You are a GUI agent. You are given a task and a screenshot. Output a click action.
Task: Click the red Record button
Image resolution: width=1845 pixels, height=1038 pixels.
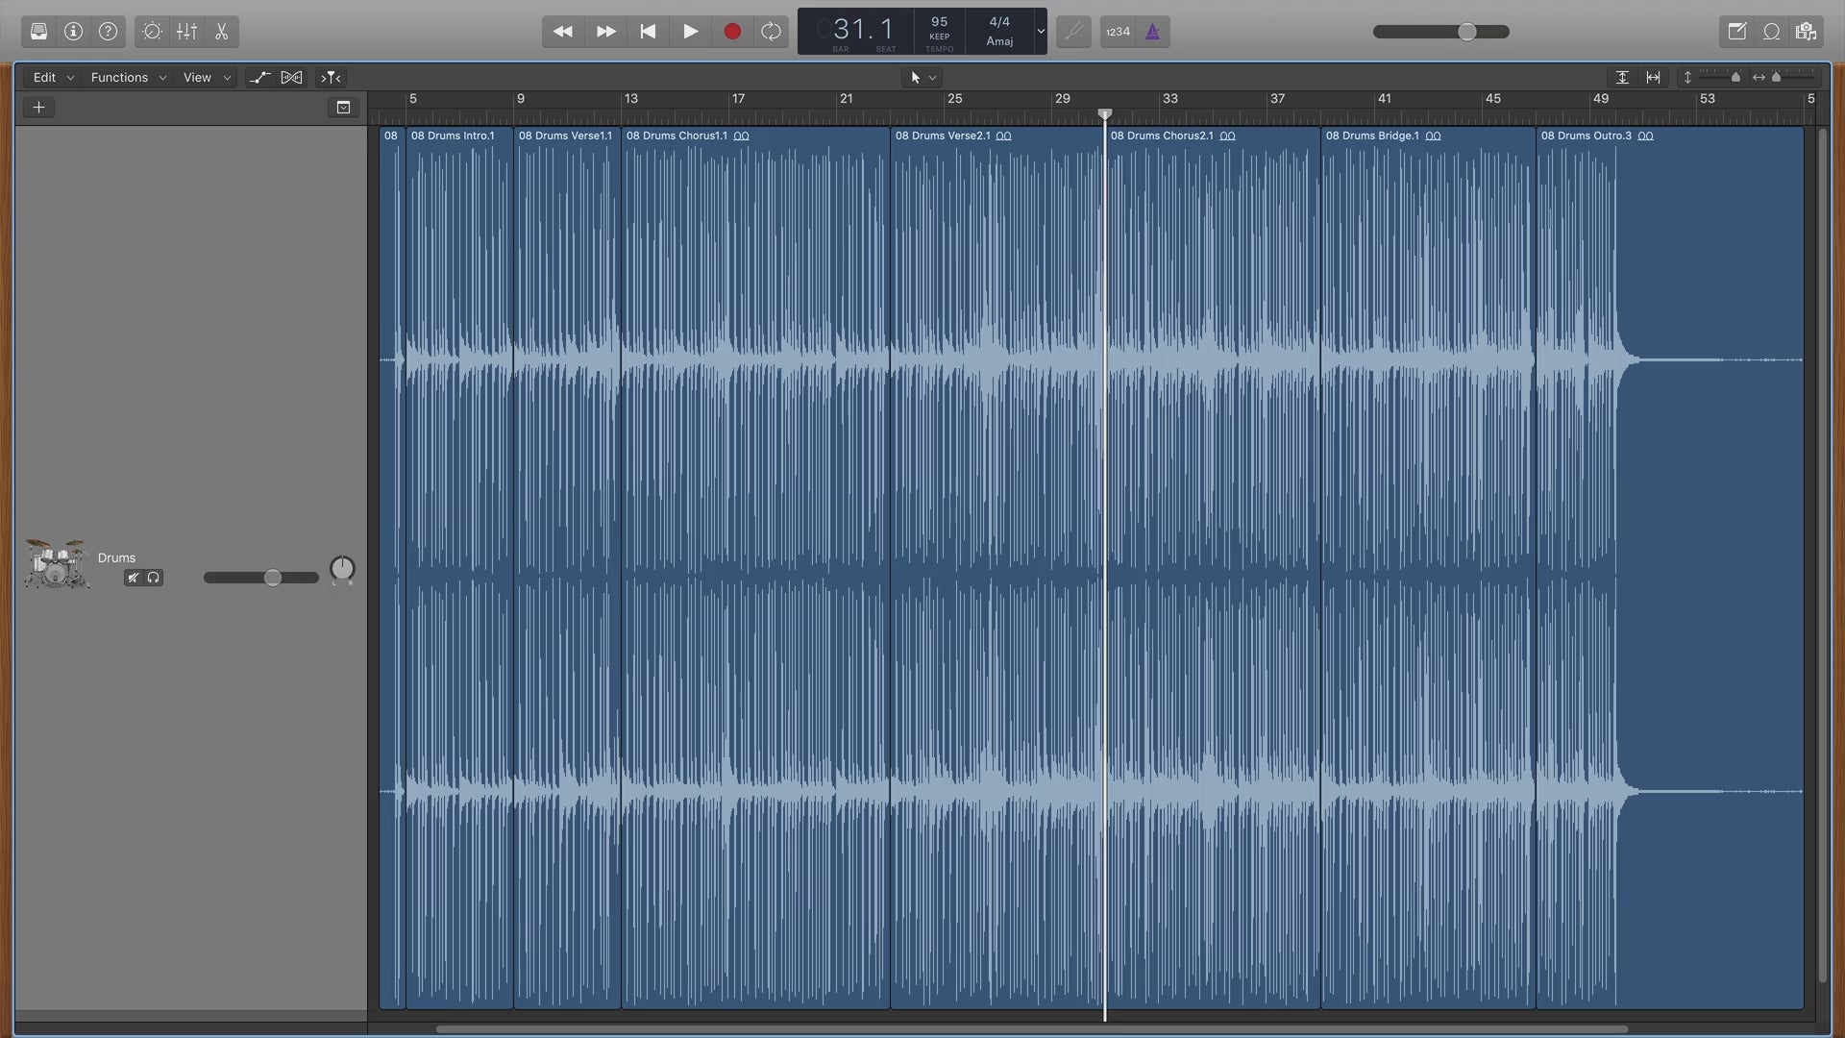click(732, 32)
